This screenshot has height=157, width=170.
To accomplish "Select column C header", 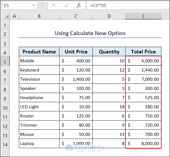I will point(76,16).
